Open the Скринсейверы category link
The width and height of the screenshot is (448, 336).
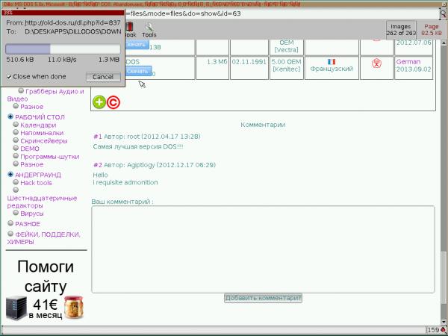click(44, 140)
